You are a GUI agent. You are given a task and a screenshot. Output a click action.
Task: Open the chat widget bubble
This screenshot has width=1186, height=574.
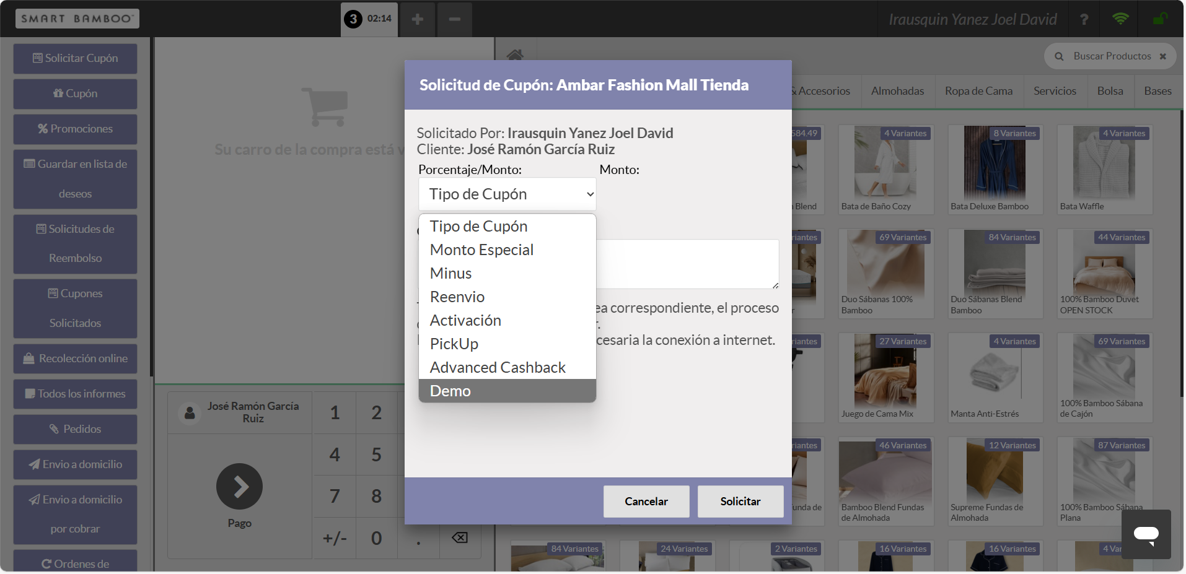[1146, 534]
